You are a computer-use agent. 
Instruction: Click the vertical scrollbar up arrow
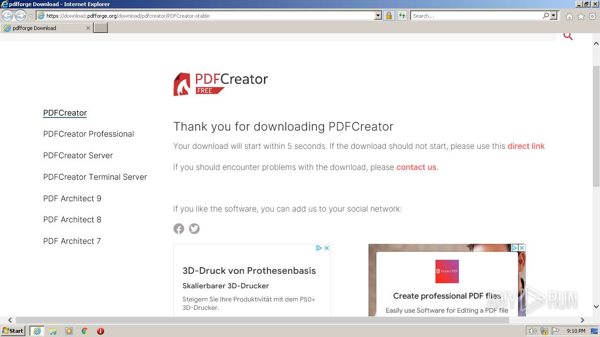click(596, 44)
